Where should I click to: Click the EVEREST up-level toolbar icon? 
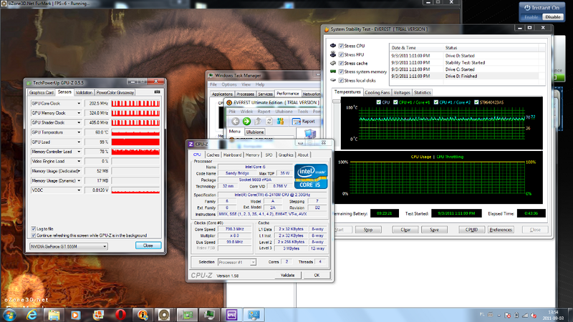[258, 121]
